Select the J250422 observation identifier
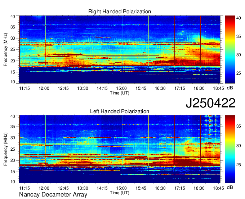This screenshot has height=199, width=245. click(210, 103)
